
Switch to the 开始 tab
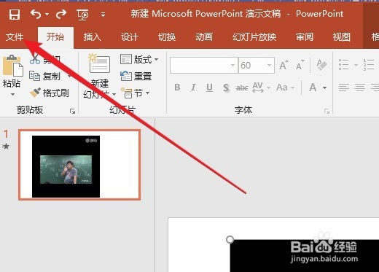[55, 37]
